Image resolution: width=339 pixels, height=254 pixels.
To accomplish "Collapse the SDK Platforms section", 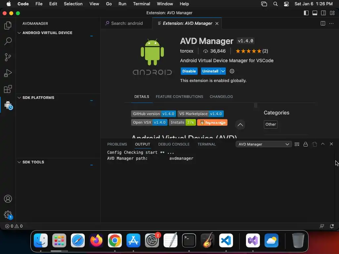I will 19,98.
